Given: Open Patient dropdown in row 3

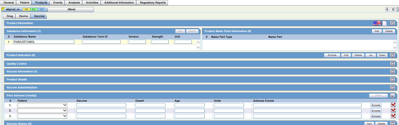Looking at the screenshot, I should pos(42,116).
